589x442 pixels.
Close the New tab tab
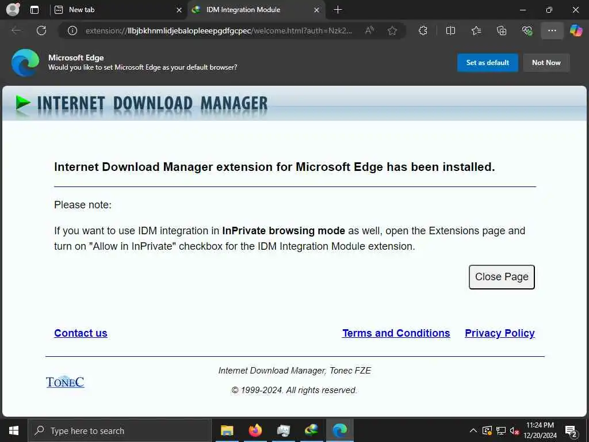[x=179, y=10]
